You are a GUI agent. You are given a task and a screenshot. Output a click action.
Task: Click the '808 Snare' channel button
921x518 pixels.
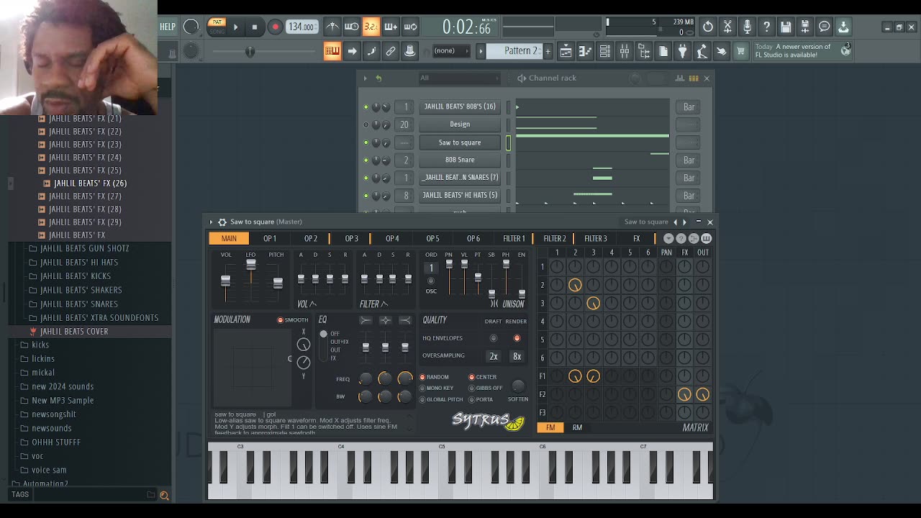460,160
